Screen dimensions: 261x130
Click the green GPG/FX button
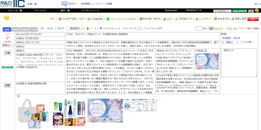(x=8, y=67)
